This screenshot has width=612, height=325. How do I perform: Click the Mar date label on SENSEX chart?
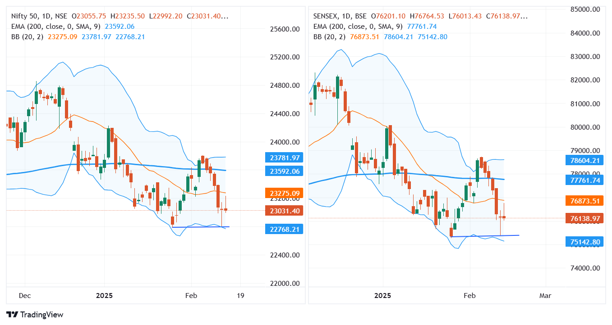[546, 296]
